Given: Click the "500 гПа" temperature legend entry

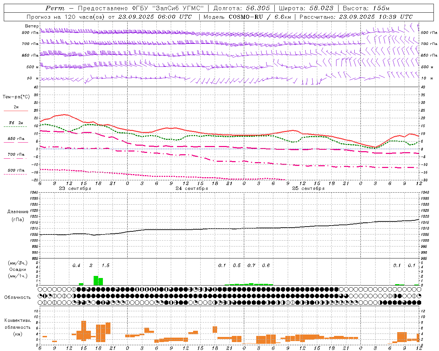Looking at the screenshot, I should tap(16, 170).
